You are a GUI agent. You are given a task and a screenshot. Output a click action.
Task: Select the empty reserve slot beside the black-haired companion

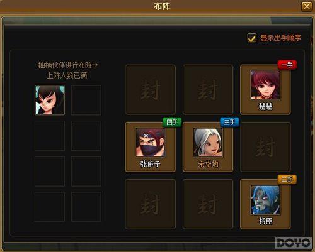(86, 100)
